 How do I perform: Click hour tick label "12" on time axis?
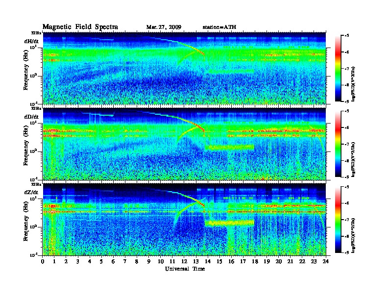pos(184,262)
